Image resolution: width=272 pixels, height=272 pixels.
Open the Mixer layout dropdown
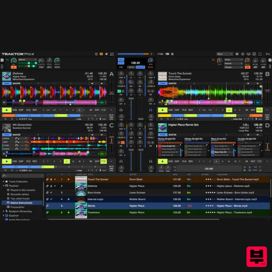(223, 54)
